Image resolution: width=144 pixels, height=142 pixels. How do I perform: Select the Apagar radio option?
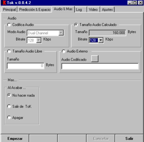[x=9, y=117]
